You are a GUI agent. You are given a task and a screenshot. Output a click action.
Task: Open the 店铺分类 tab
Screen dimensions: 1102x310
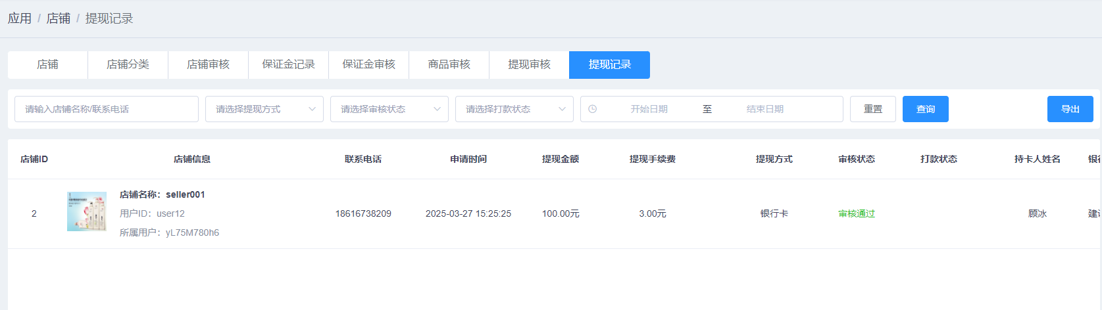pos(128,64)
